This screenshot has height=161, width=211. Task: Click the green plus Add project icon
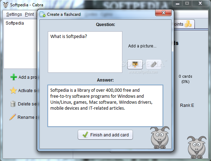14,77
